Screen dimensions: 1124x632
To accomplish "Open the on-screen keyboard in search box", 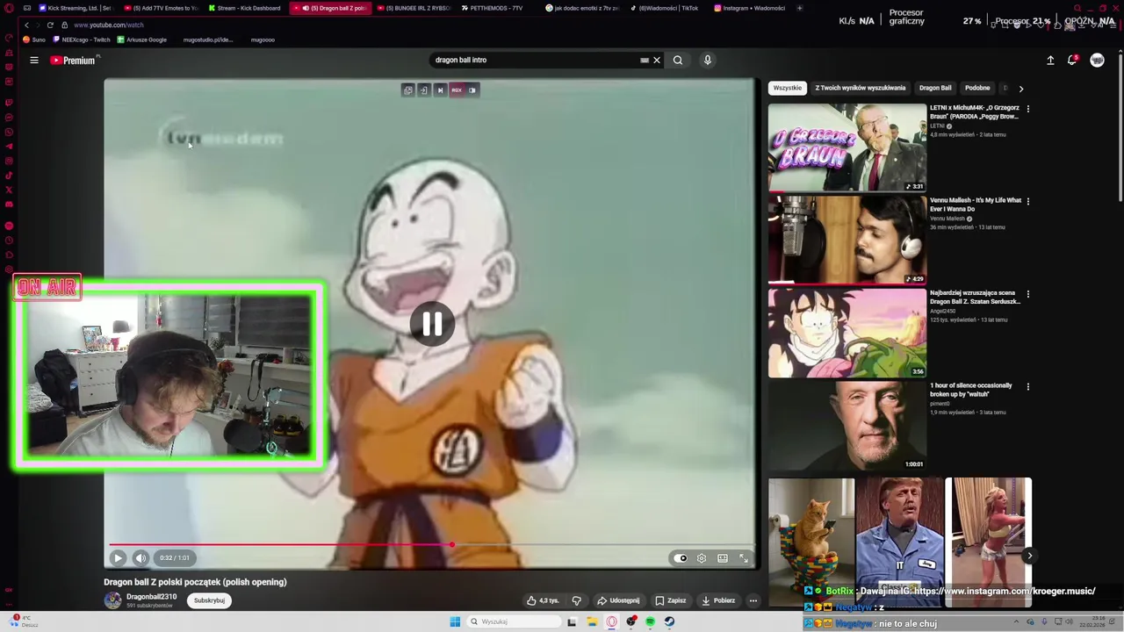I will pos(645,61).
